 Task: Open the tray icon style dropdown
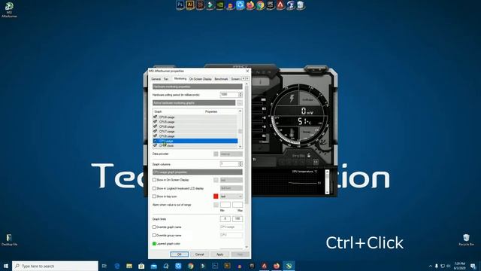point(231,196)
